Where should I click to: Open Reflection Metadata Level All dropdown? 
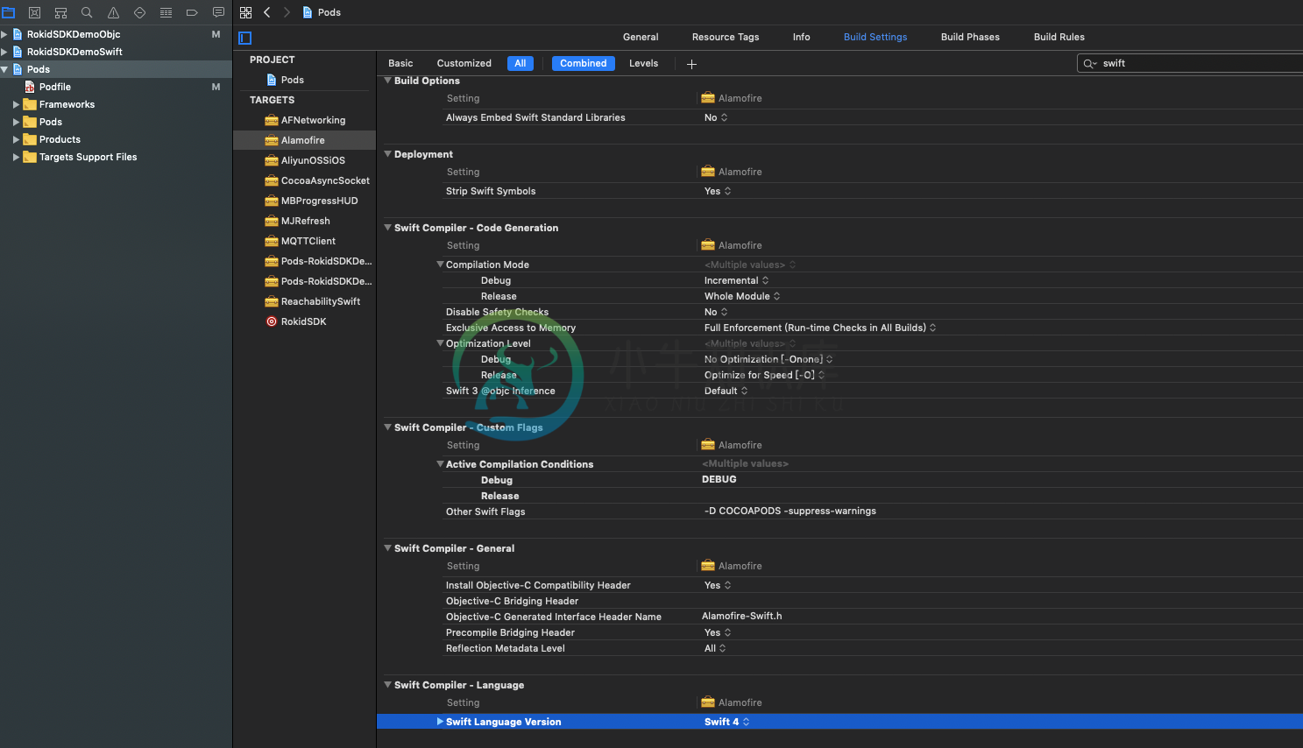point(715,648)
